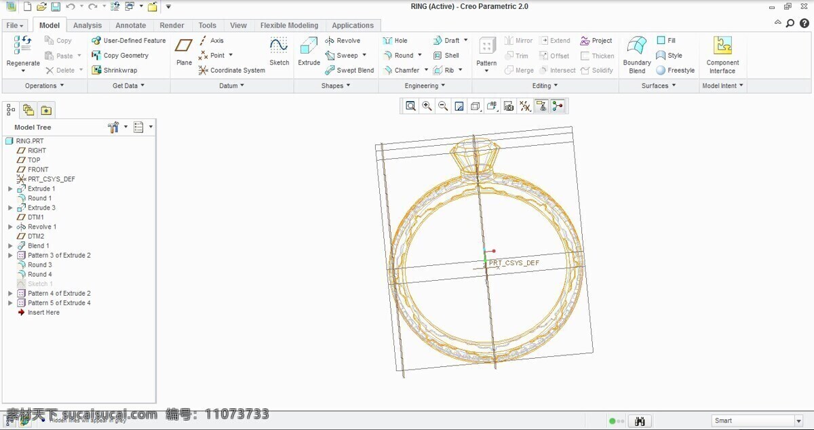Toggle annotation display in graphics toolbar

541,106
